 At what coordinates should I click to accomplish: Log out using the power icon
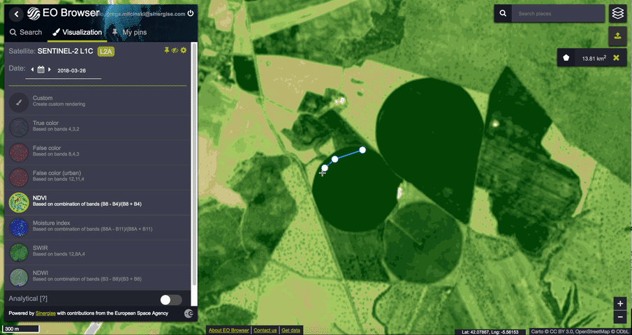191,13
